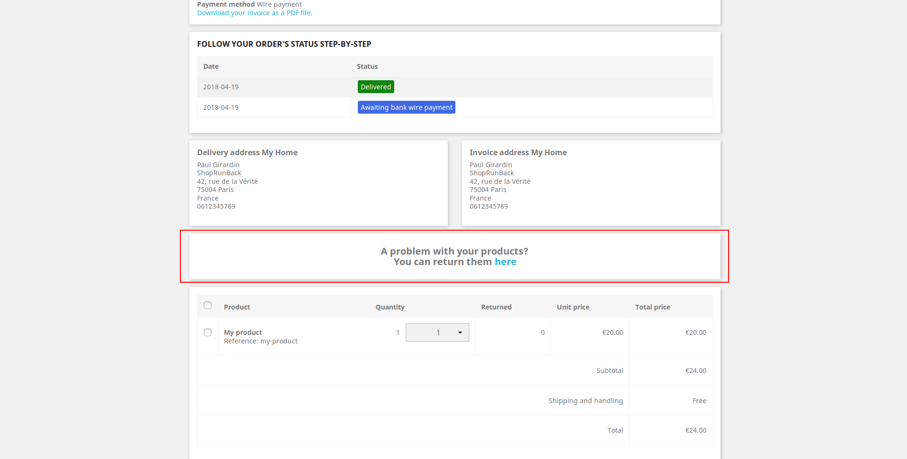Click the My product name
This screenshot has height=459, width=907.
tap(243, 332)
